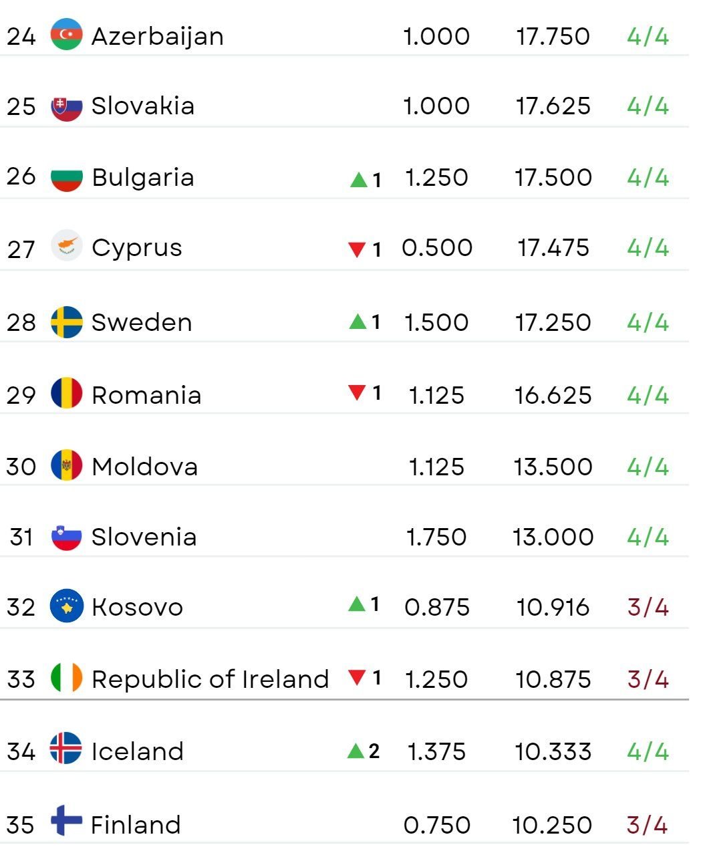
Task: Click Cyprus's red down arrow indicator
Action: tap(357, 250)
